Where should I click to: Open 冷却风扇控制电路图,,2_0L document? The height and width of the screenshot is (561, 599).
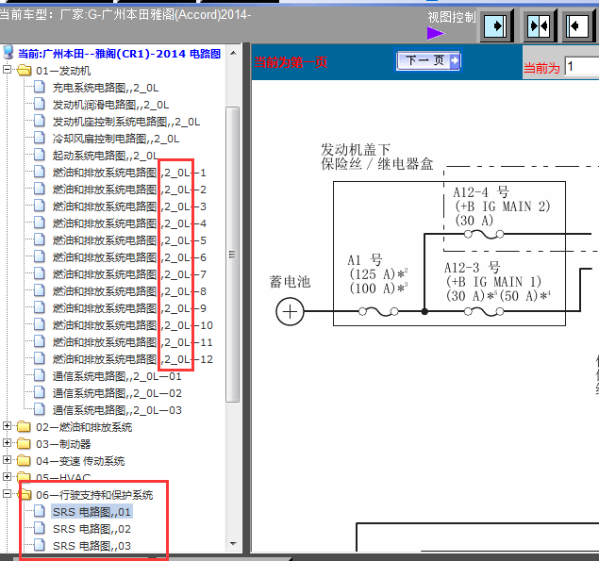(x=116, y=139)
